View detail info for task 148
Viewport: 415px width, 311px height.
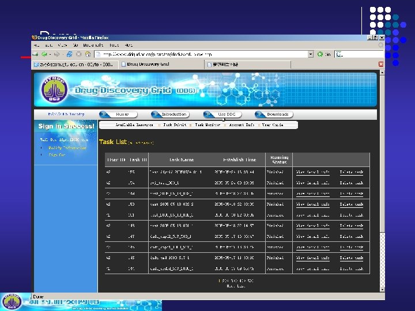312,226
